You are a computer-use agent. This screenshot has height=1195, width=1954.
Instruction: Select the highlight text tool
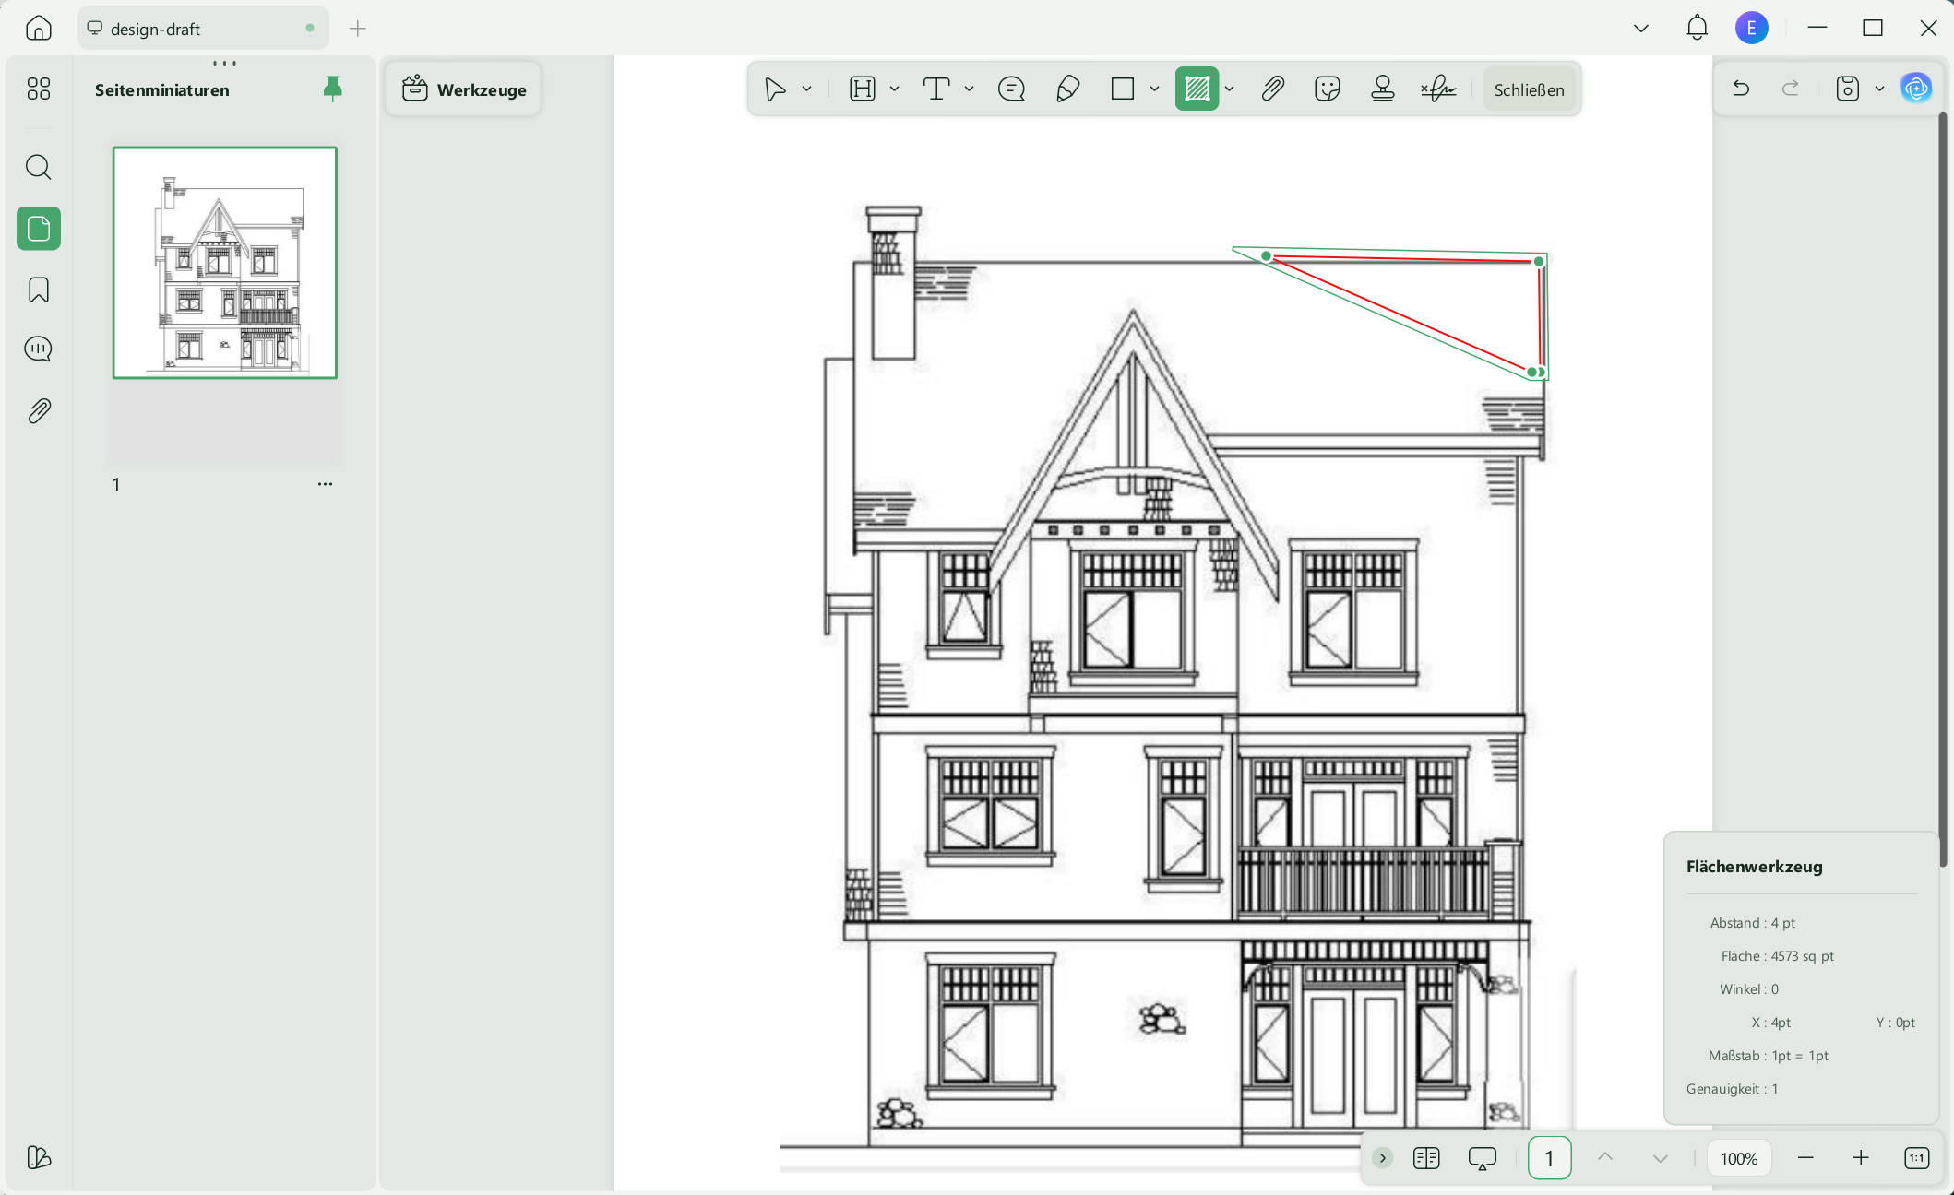tap(862, 89)
